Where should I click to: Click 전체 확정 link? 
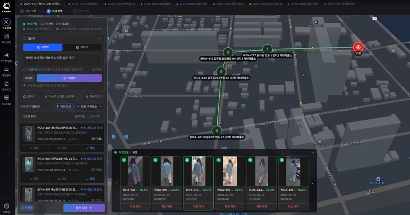tap(80, 116)
